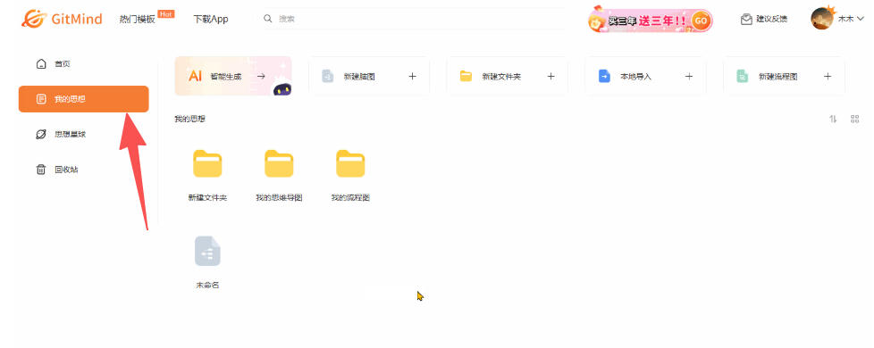Click the user avatar picture
Viewport: 874px width, 348px height.
pos(821,19)
